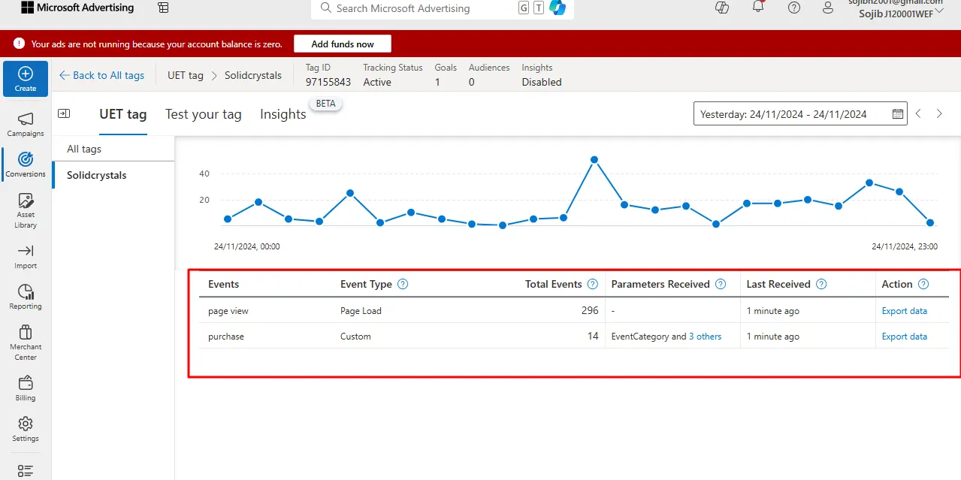
Task: Switch to the Test your tag tab
Action: pos(204,114)
